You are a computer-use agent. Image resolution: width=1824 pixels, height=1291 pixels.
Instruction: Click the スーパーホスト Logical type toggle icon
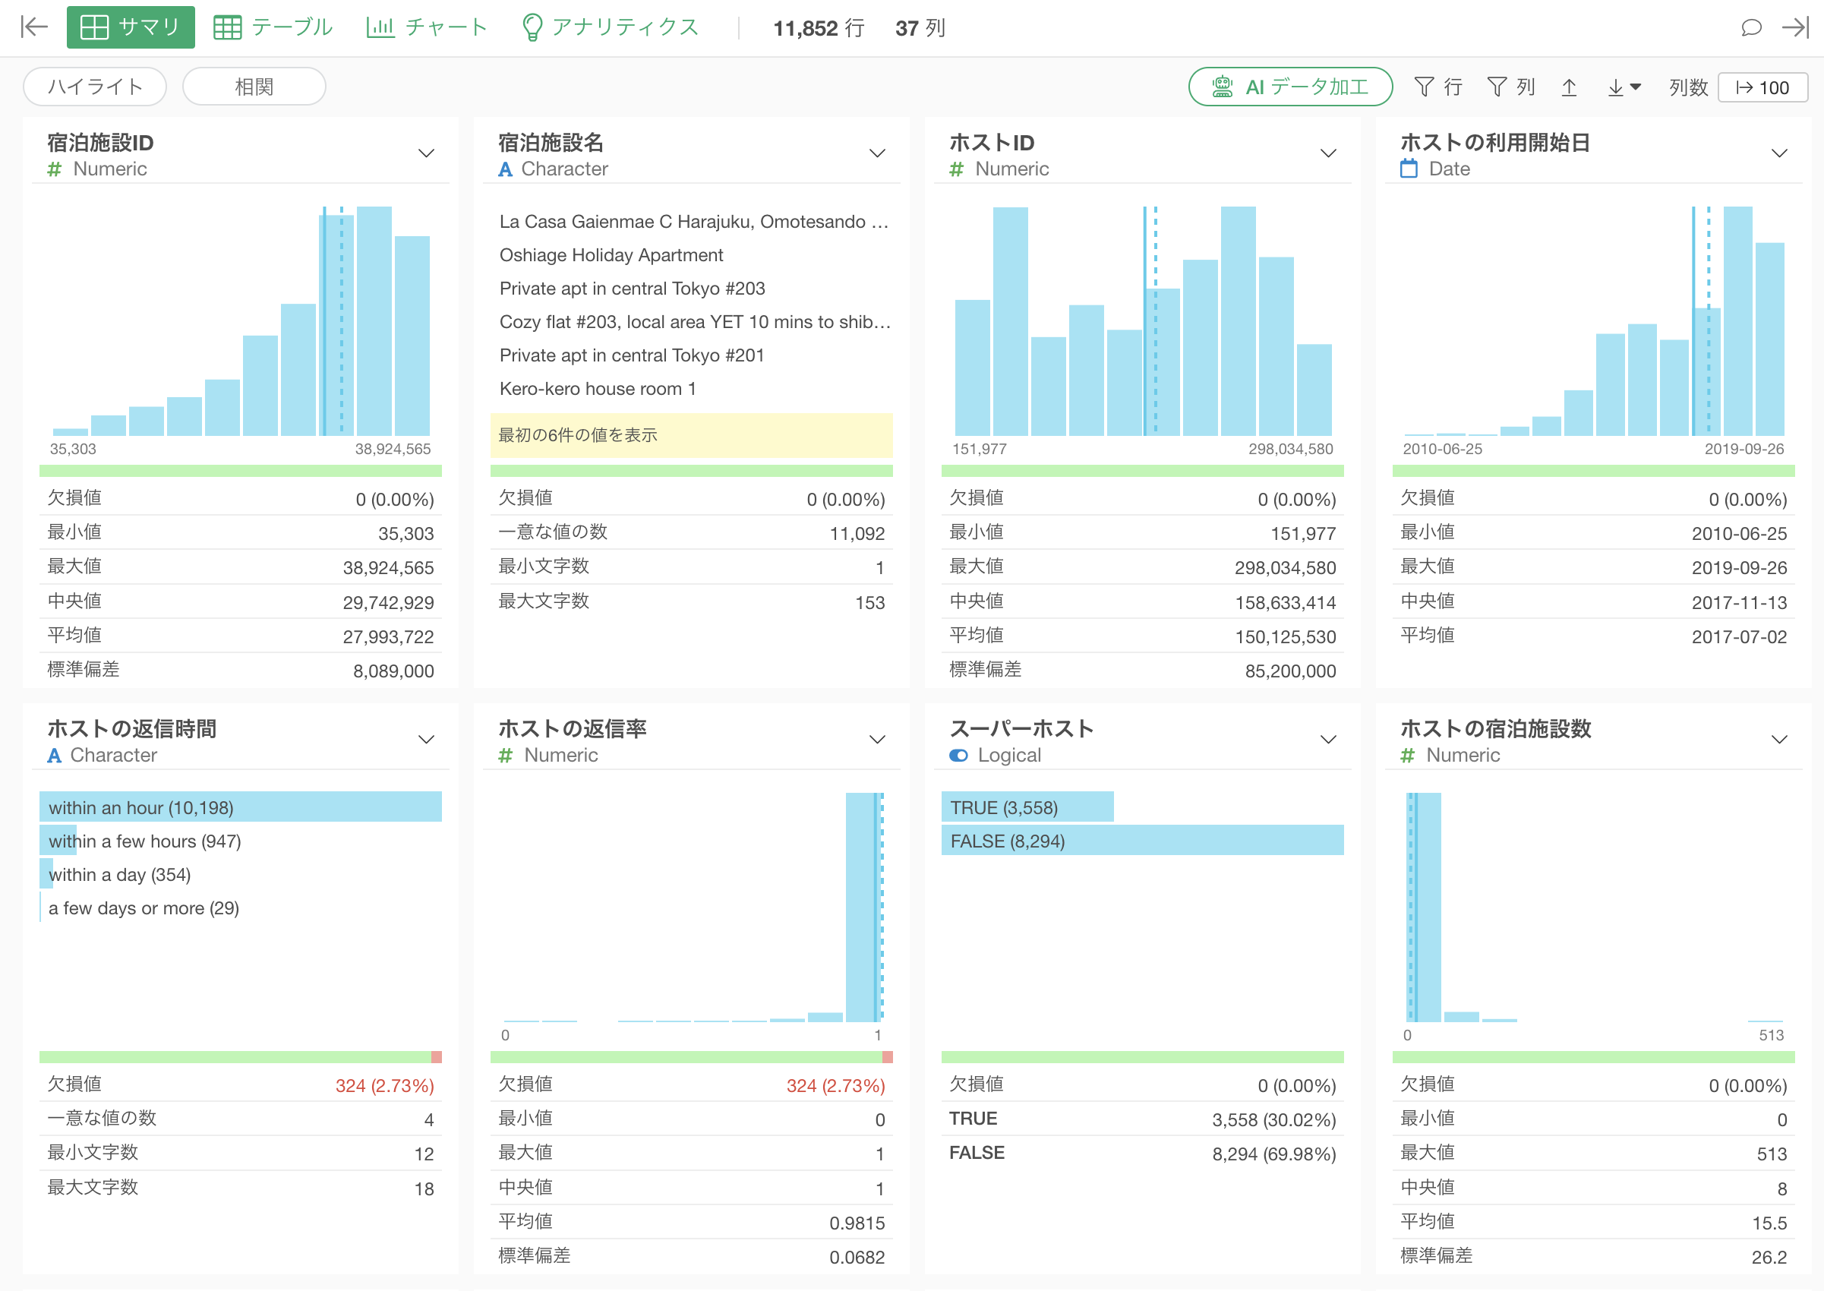(x=958, y=755)
